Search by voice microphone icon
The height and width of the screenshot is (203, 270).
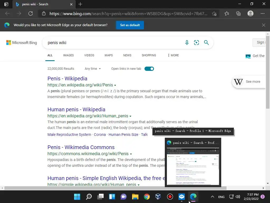[x=187, y=43]
